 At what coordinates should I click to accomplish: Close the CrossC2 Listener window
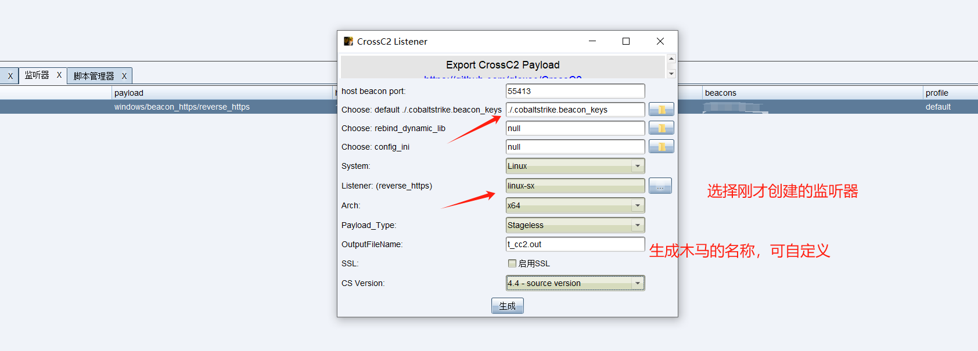tap(660, 41)
